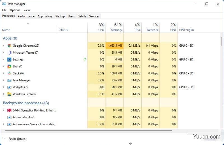Click Antimalware's 51.0 MB memory cell
224x145 pixels.
(x=115, y=124)
